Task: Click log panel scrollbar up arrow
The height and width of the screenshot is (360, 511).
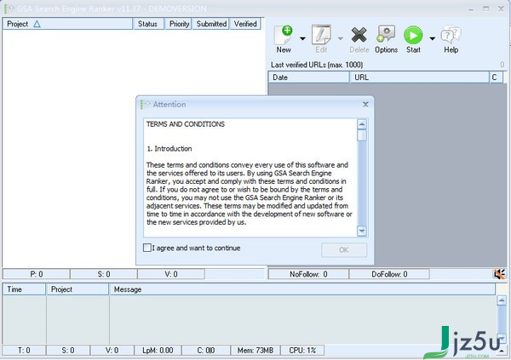Action: point(502,300)
